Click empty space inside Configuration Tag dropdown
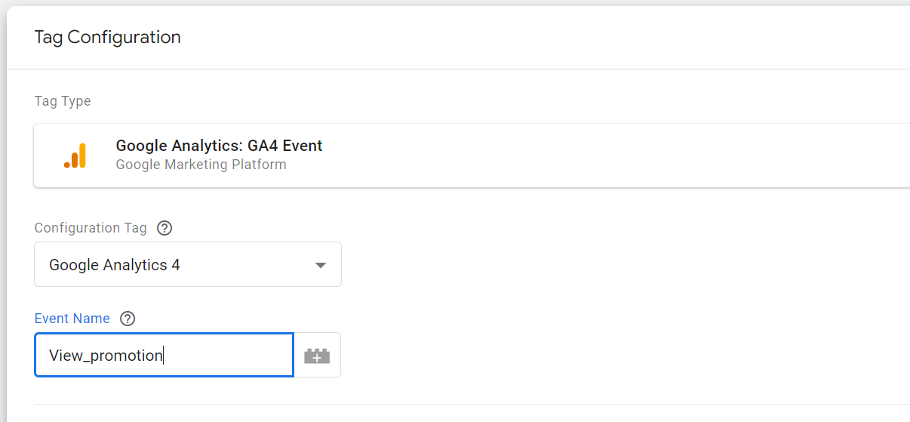Viewport: 910px width, 422px height. pyautogui.click(x=249, y=265)
